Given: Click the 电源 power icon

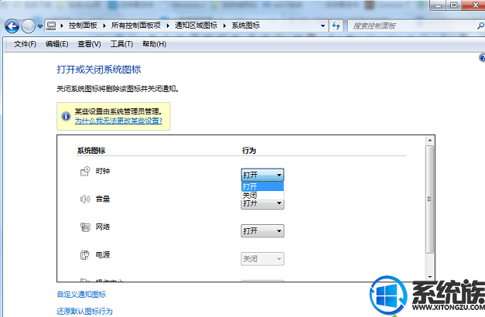Looking at the screenshot, I should 85,255.
